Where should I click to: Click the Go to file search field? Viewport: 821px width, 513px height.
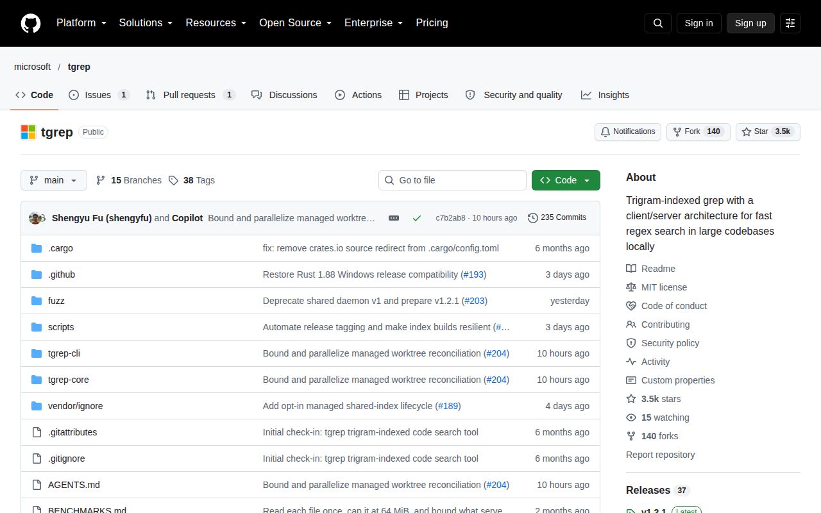click(452, 180)
